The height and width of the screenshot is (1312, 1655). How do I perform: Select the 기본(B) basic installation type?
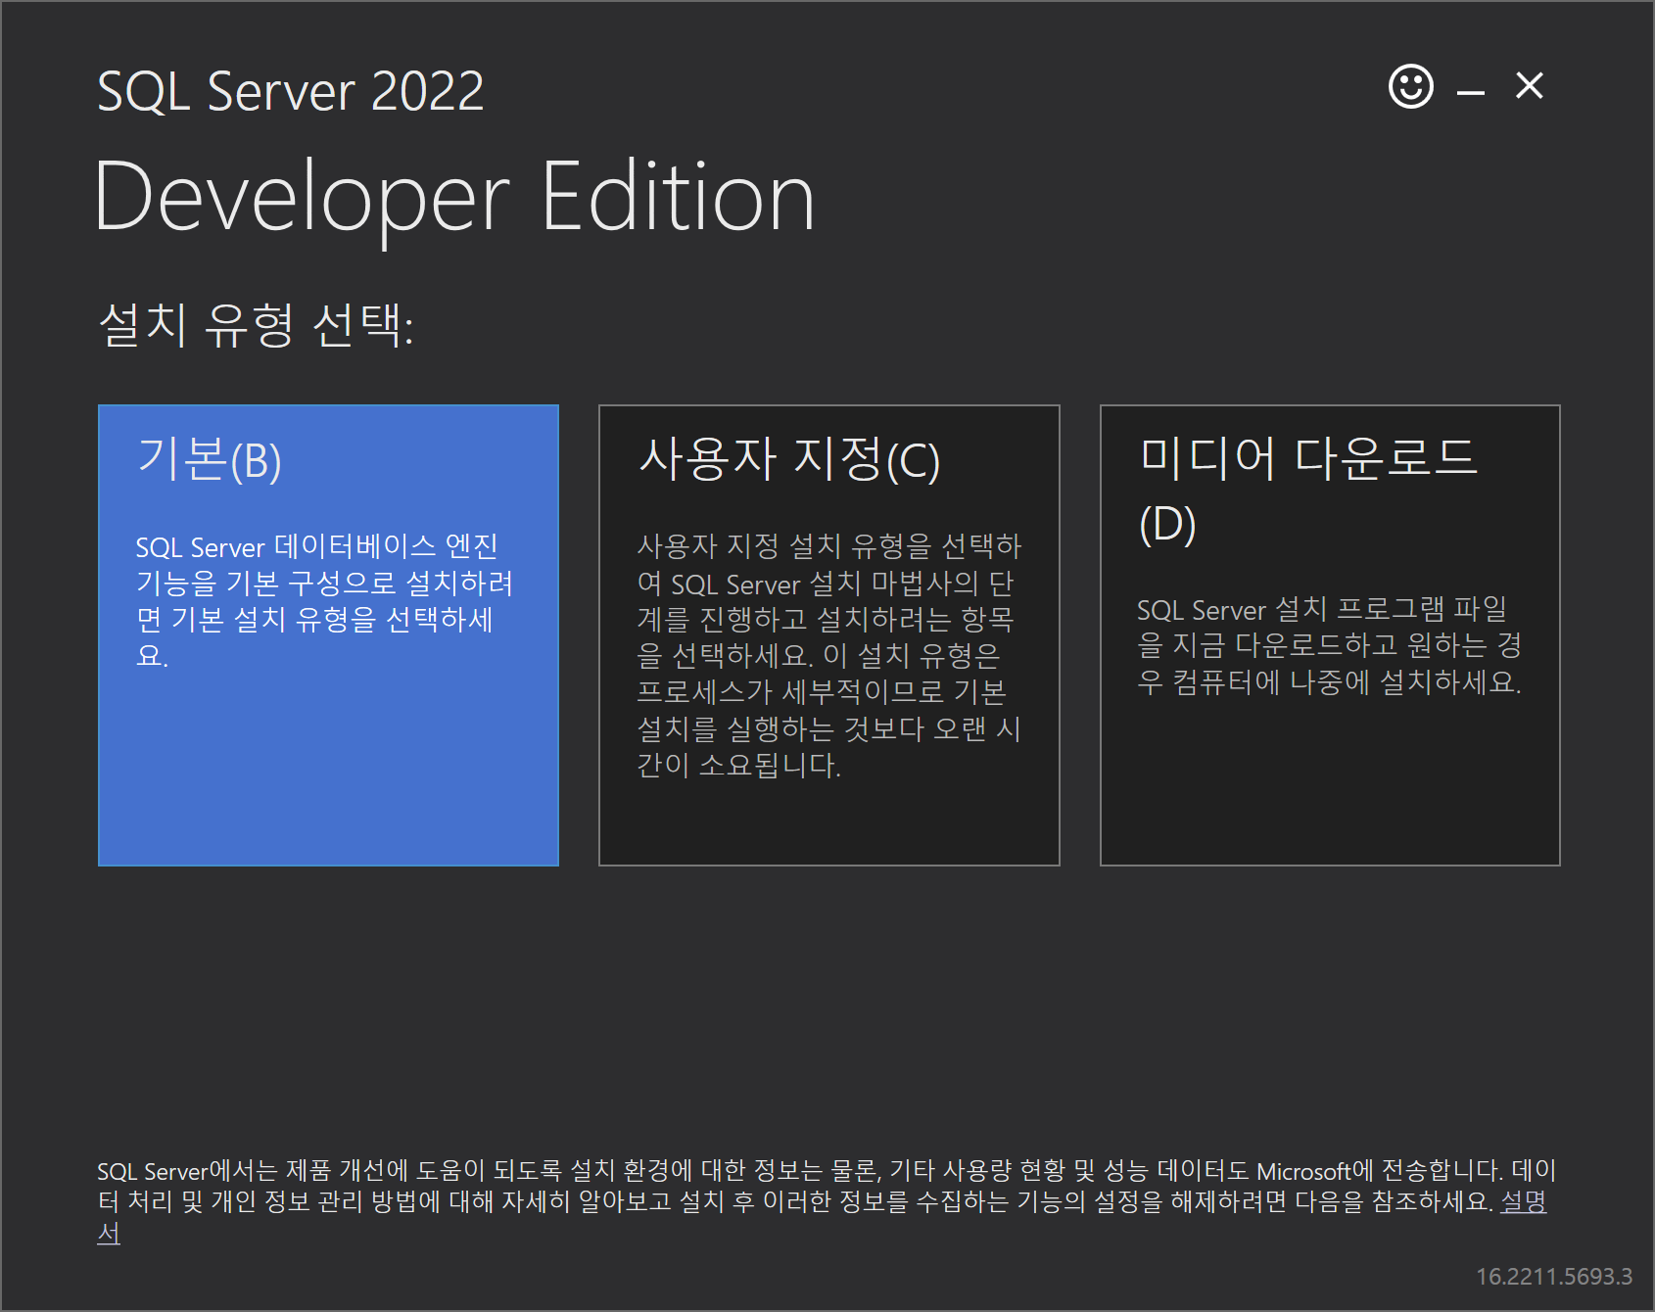point(328,635)
